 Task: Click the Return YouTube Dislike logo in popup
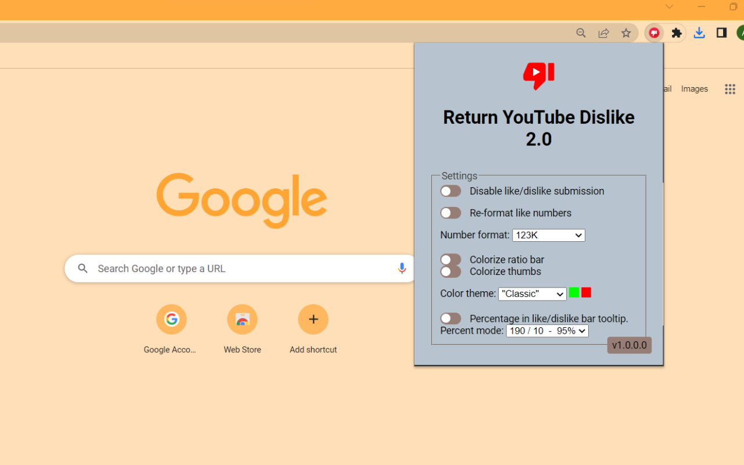(539, 76)
